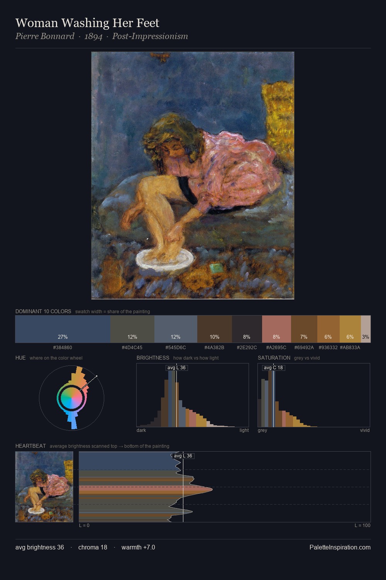Click the hex label '#AB833A'
The height and width of the screenshot is (580, 386).
[350, 348]
